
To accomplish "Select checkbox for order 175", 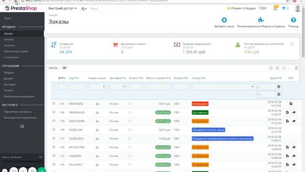I will pyautogui.click(x=54, y=155).
